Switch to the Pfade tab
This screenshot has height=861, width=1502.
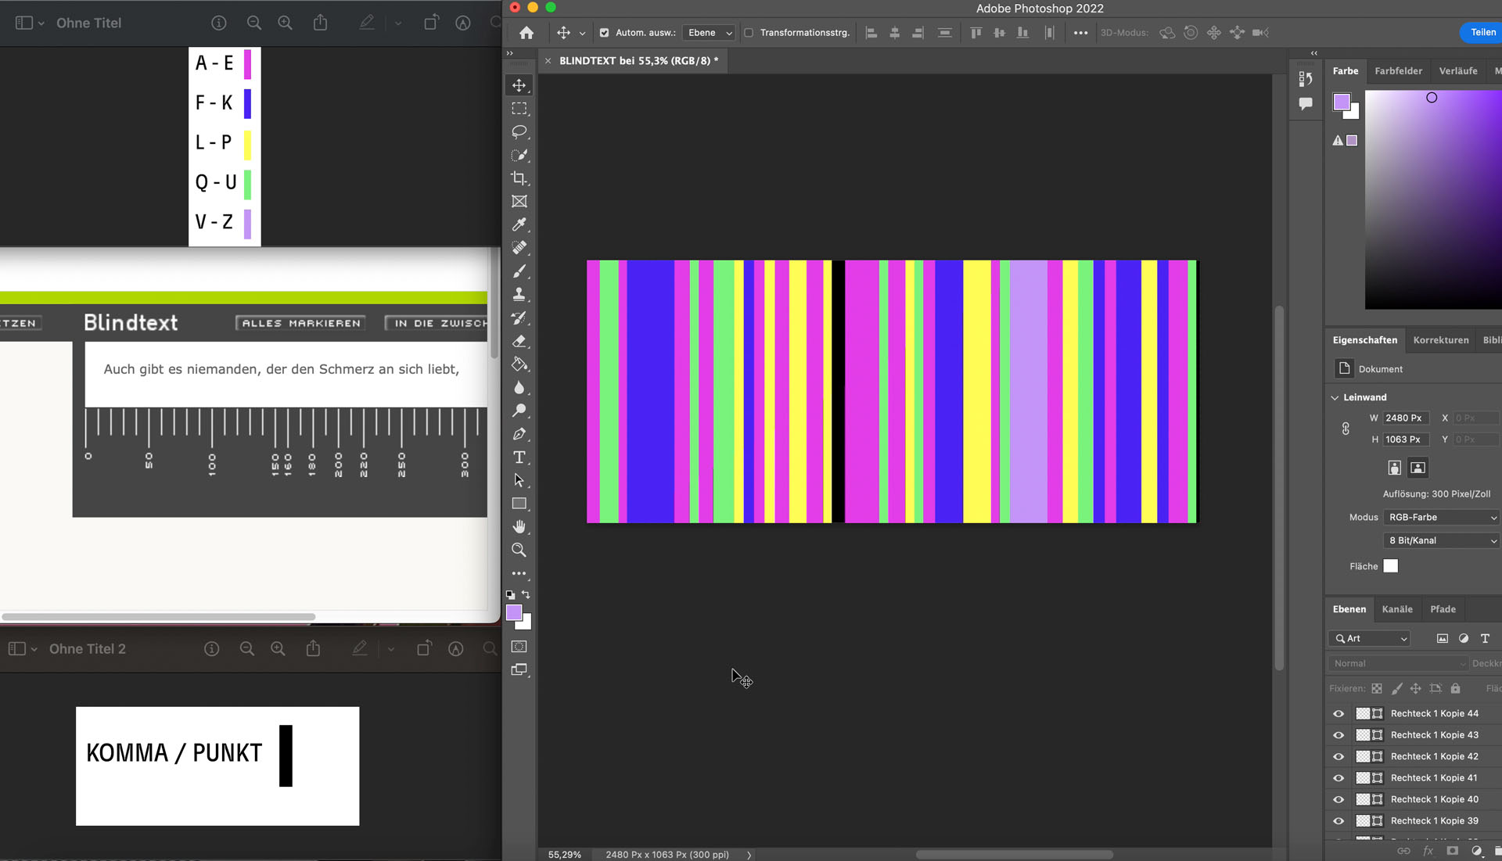(x=1443, y=609)
